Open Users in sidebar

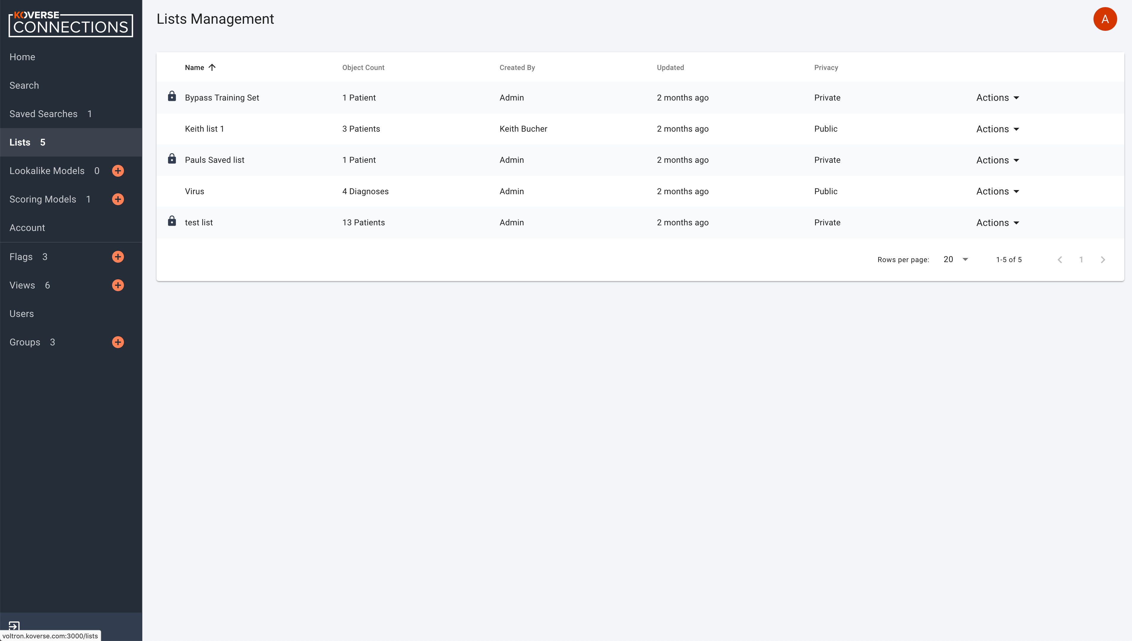[22, 313]
